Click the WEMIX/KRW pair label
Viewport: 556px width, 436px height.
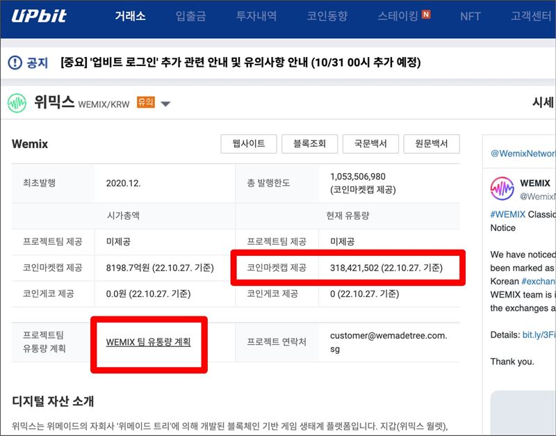pos(104,104)
